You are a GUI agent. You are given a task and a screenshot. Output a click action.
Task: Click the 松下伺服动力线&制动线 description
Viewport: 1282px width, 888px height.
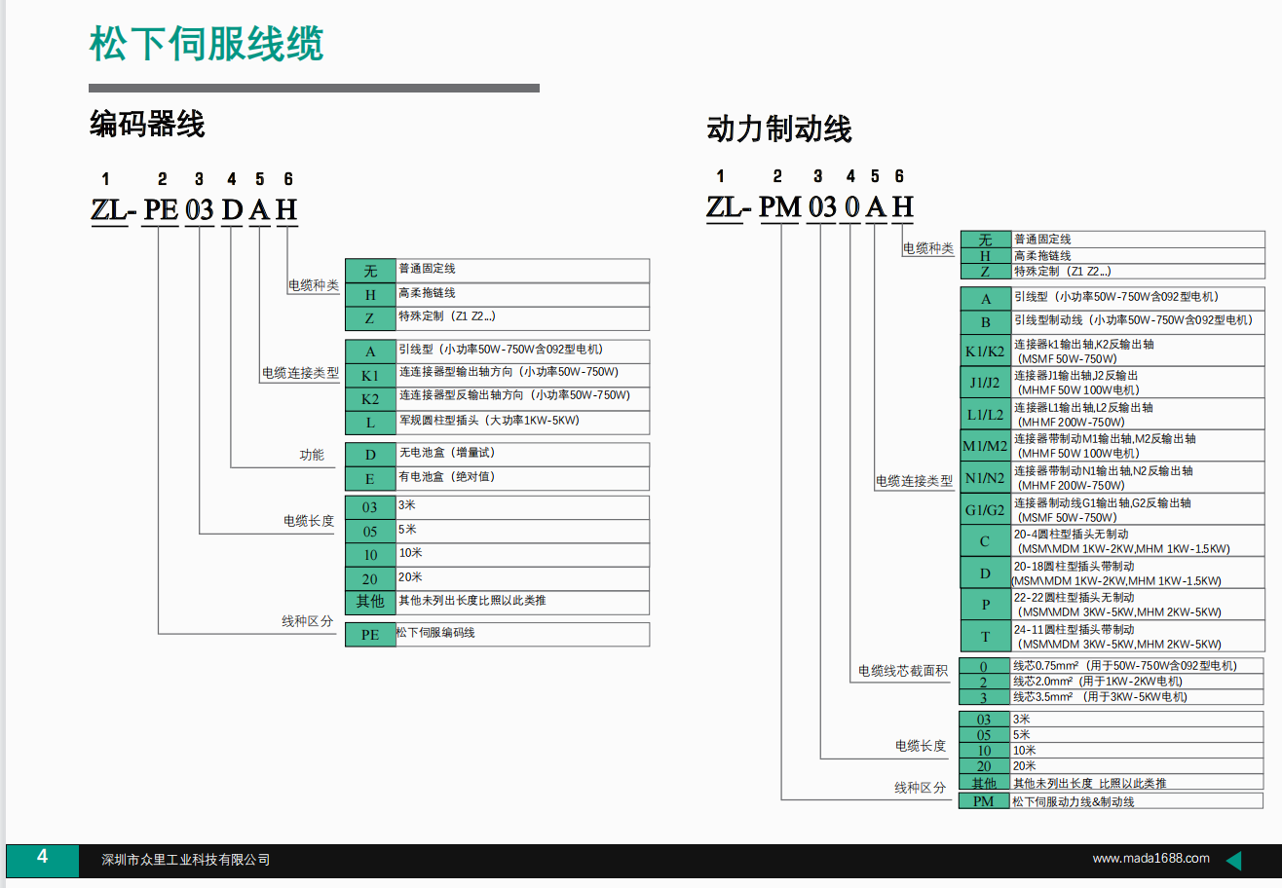tap(1074, 801)
